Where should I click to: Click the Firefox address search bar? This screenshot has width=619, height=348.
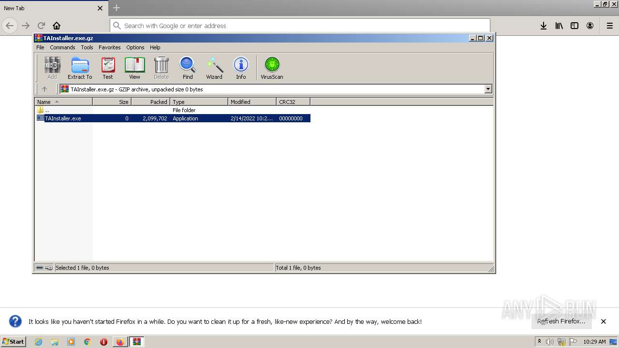point(300,26)
